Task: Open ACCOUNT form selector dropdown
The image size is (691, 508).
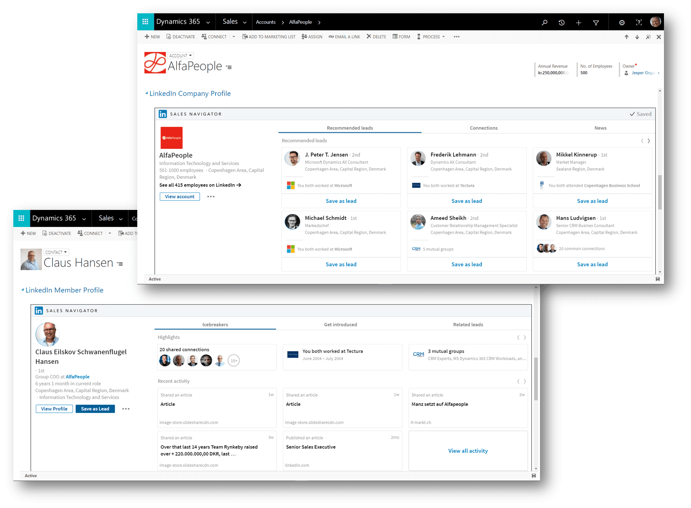Action: click(181, 55)
